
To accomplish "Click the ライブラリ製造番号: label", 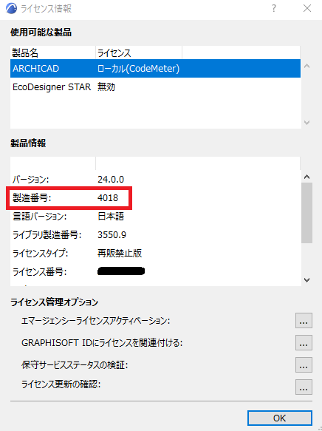I will coord(47,235).
